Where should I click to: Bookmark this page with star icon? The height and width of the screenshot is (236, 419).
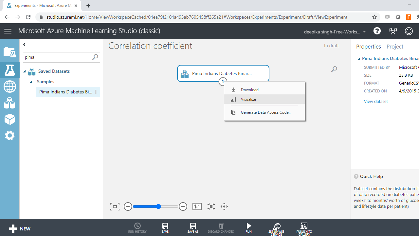coord(374,17)
